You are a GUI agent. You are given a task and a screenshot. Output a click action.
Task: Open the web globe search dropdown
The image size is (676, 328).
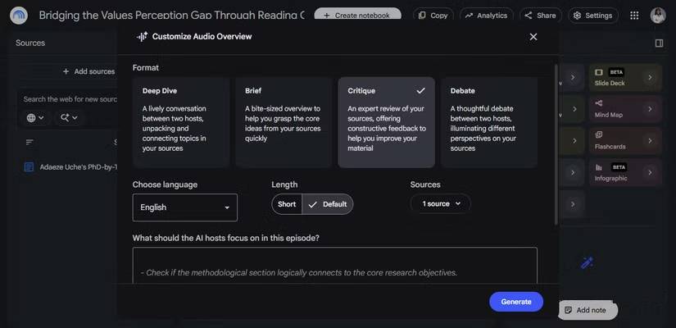point(35,118)
